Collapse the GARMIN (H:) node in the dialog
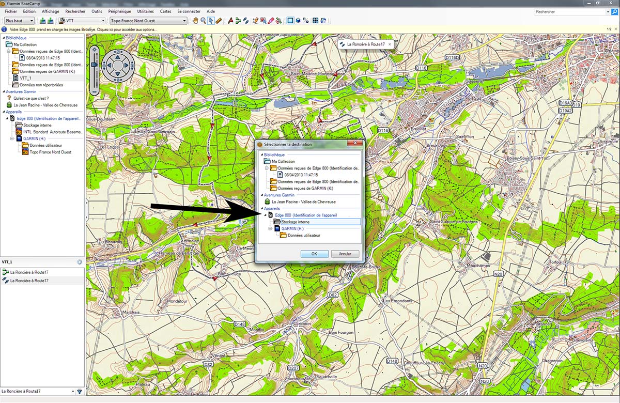620x403 pixels. 270,228
